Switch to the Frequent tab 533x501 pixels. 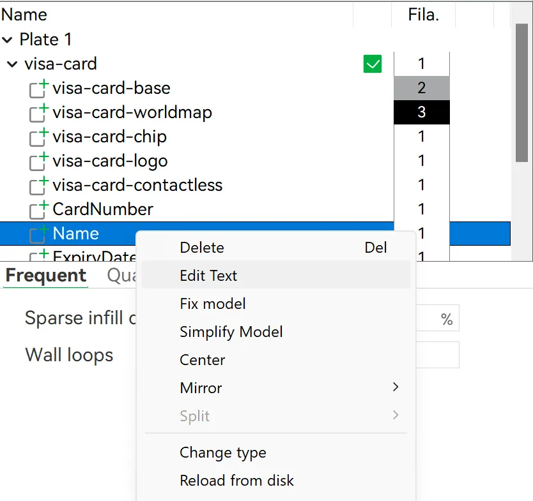click(x=45, y=276)
